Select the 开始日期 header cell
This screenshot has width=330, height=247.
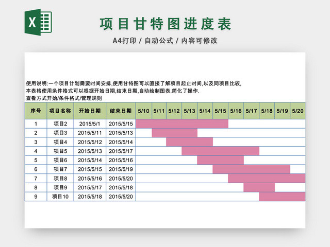click(x=90, y=111)
